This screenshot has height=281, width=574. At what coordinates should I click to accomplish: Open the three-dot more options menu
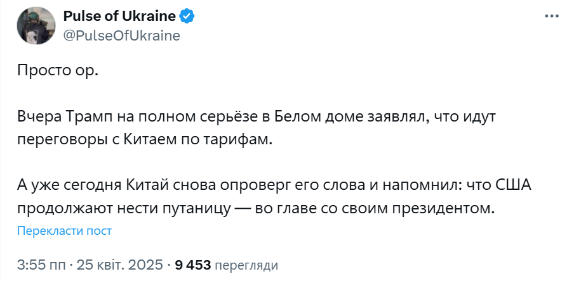pyautogui.click(x=550, y=16)
